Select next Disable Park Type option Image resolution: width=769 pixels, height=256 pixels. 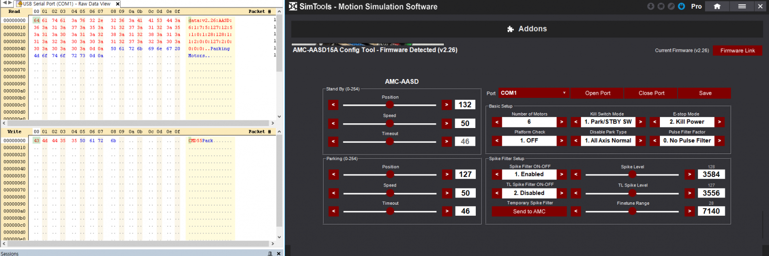tap(641, 140)
